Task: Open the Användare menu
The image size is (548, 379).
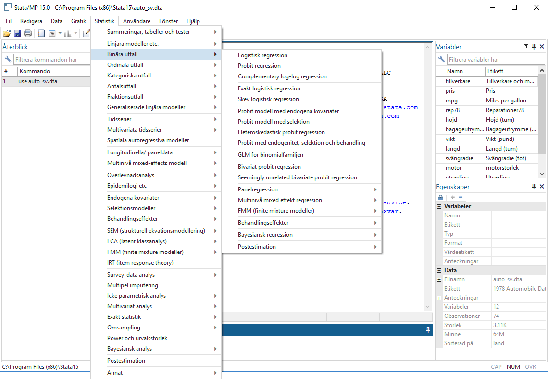Action: (137, 21)
